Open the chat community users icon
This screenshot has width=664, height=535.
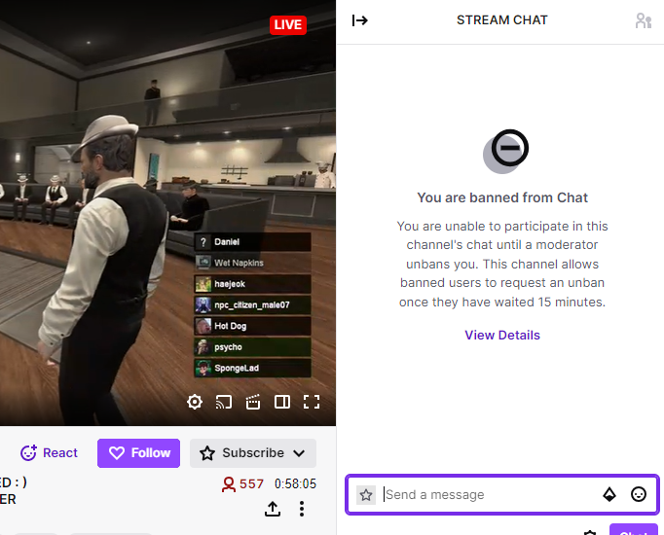click(x=644, y=20)
